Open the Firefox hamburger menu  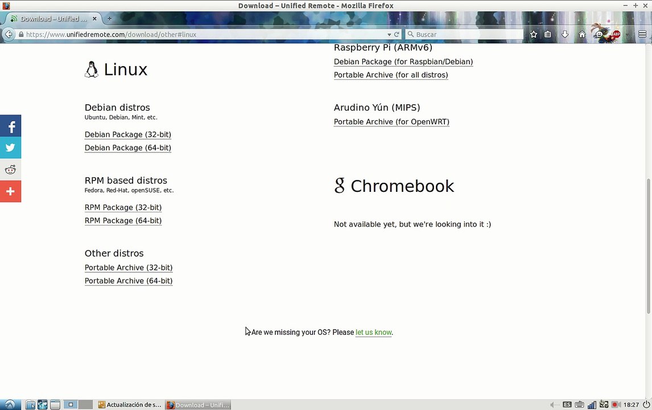(642, 35)
